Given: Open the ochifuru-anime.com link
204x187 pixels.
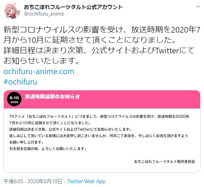Looking at the screenshot, I should click(39, 71).
